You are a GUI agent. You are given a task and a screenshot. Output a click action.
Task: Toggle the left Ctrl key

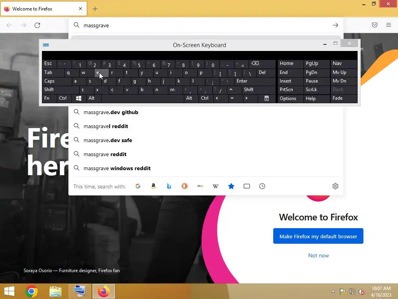pyautogui.click(x=64, y=98)
